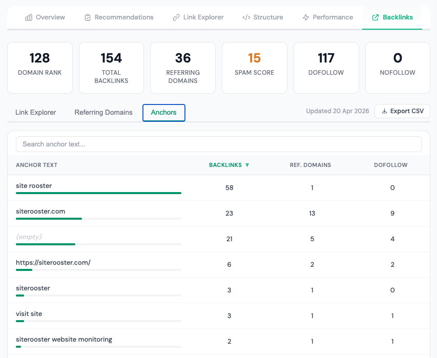Sort by the Backlinks column header
Image resolution: width=437 pixels, height=358 pixels.
coord(229,165)
